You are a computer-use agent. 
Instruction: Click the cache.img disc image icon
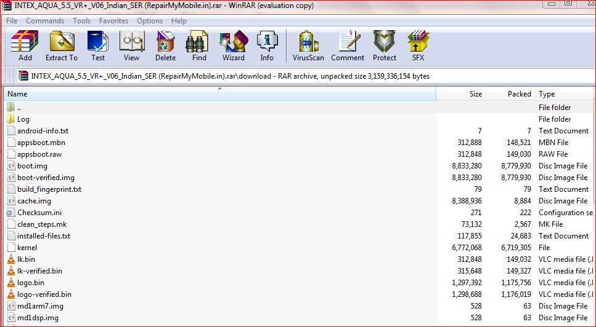point(11,201)
